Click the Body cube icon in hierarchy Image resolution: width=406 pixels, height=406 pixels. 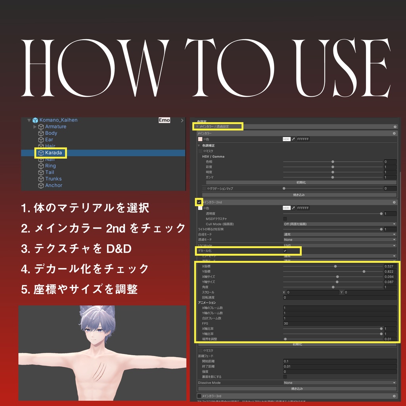(41, 133)
